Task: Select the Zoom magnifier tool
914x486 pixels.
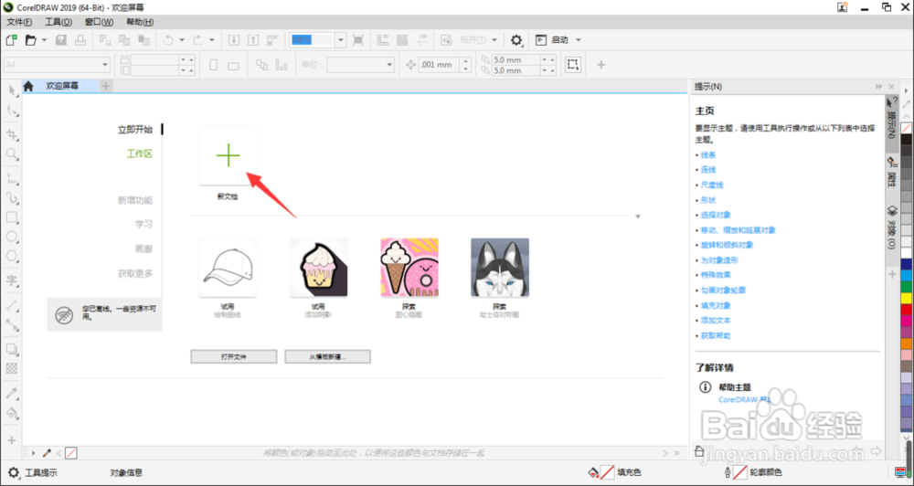Action: coord(12,154)
